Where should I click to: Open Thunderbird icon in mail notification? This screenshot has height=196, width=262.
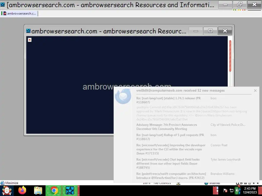[123, 96]
